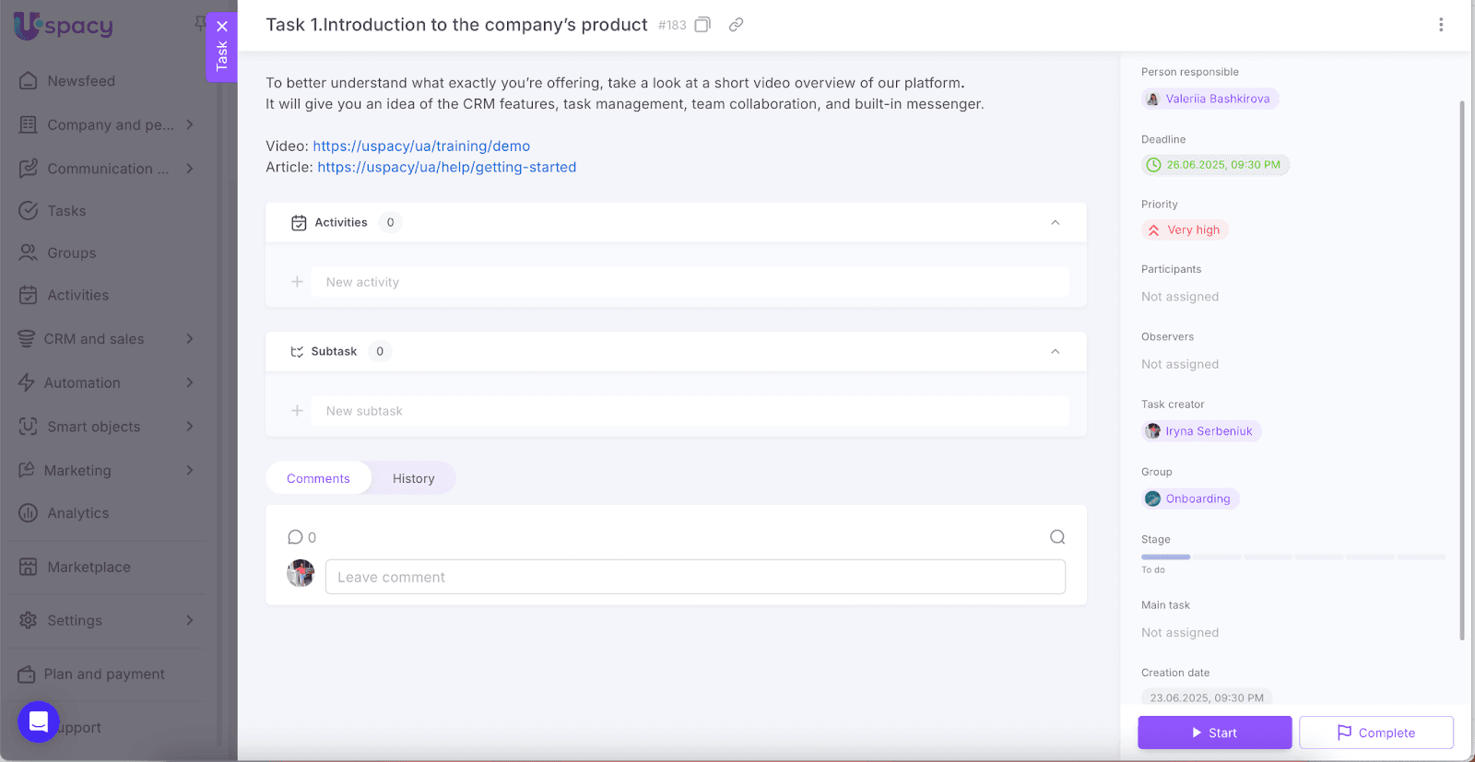
Task: Switch to the History tab
Action: coord(413,478)
